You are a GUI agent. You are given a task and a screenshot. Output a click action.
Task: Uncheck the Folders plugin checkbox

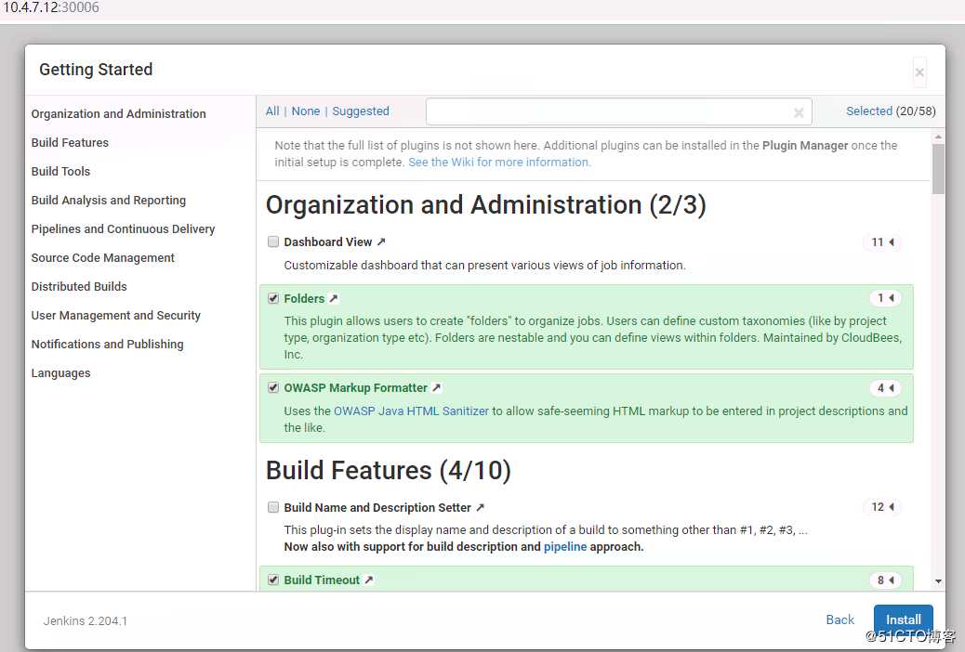[x=273, y=298]
